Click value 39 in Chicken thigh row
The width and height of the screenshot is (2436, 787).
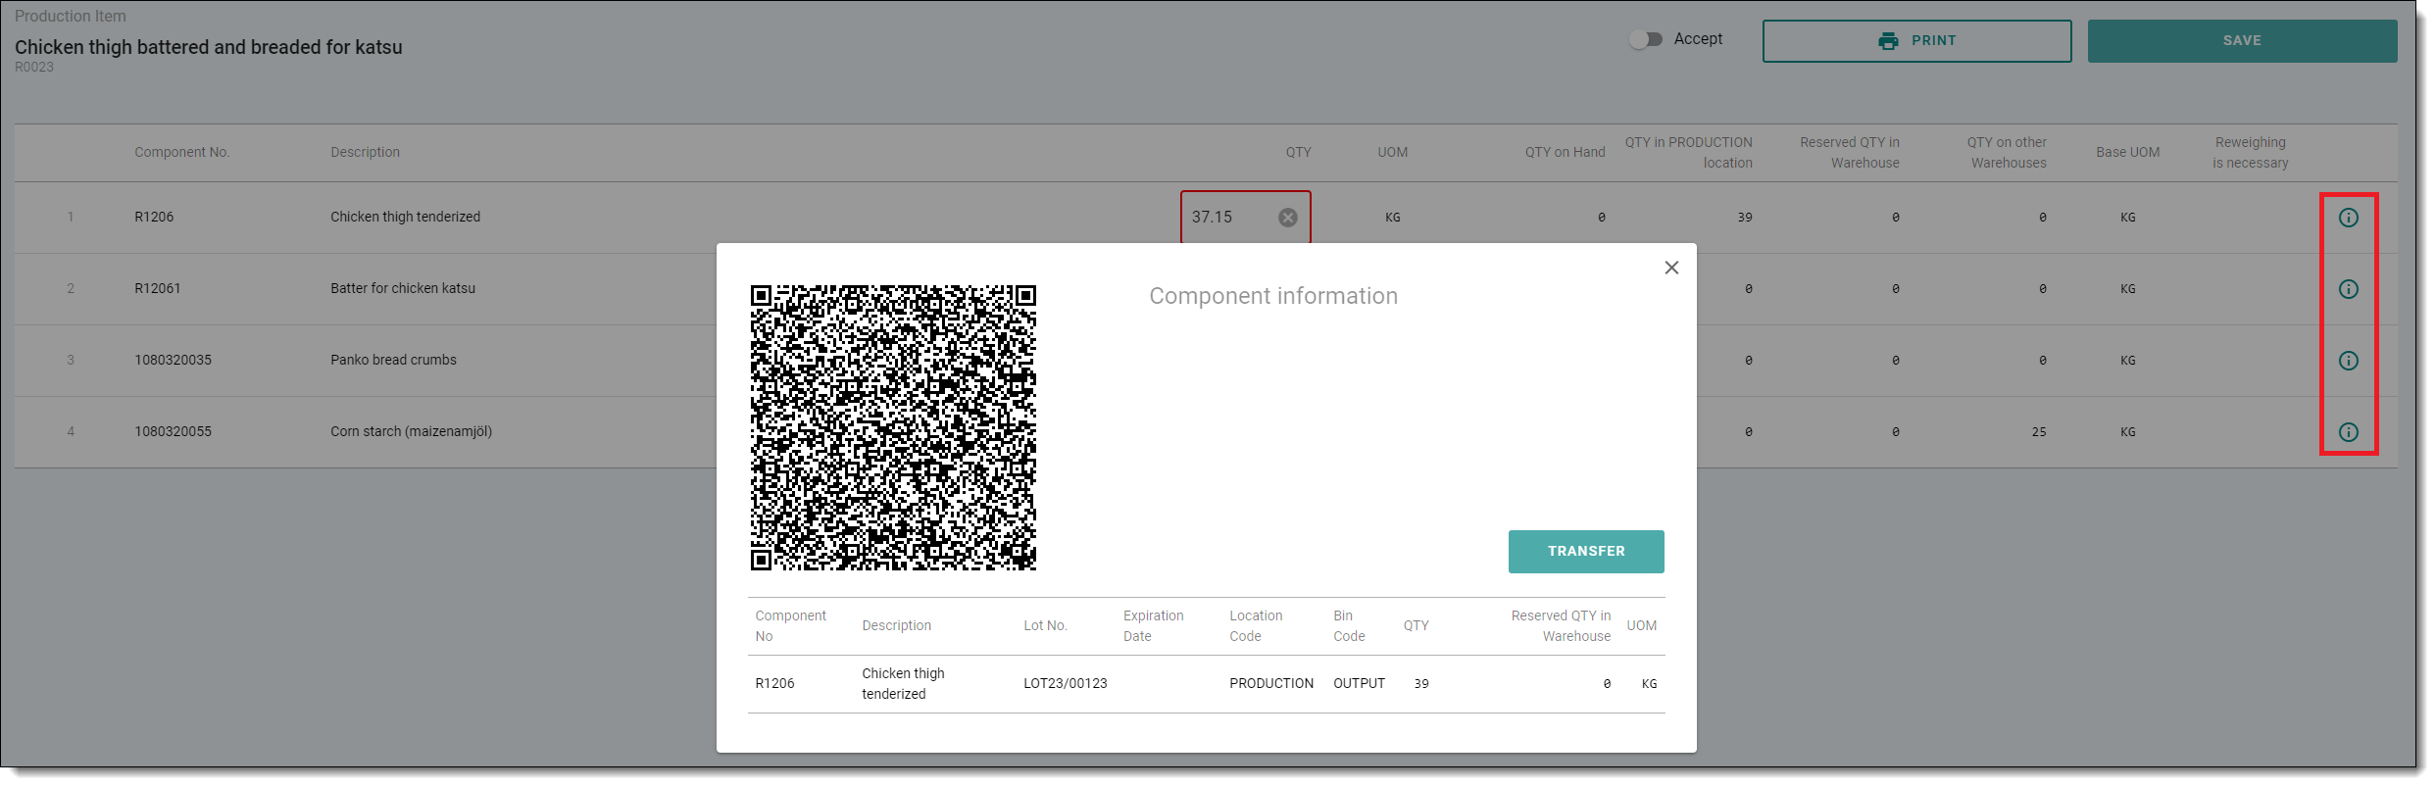click(x=1744, y=218)
